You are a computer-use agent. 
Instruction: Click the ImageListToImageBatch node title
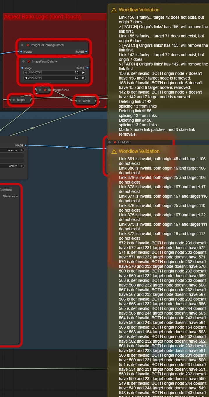point(47,45)
